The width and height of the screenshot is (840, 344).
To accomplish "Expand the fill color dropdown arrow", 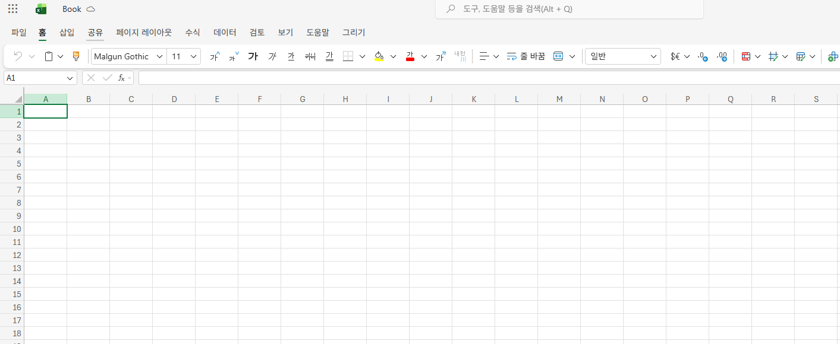I will 393,56.
